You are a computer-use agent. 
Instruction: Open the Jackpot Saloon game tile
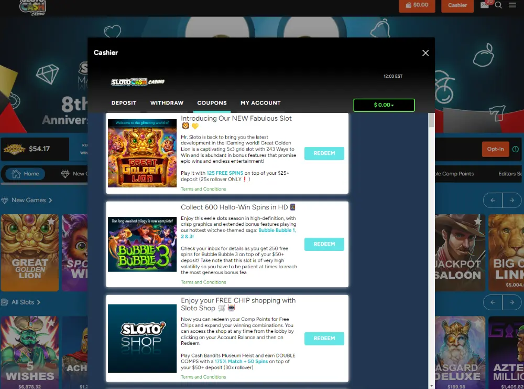460,253
